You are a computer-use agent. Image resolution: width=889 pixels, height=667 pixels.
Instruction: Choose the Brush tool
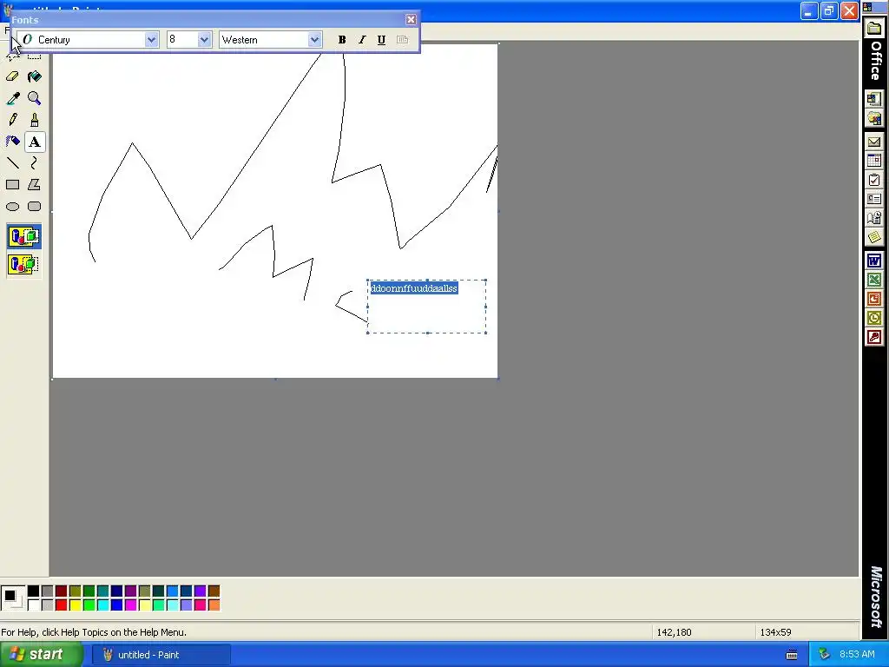click(35, 120)
